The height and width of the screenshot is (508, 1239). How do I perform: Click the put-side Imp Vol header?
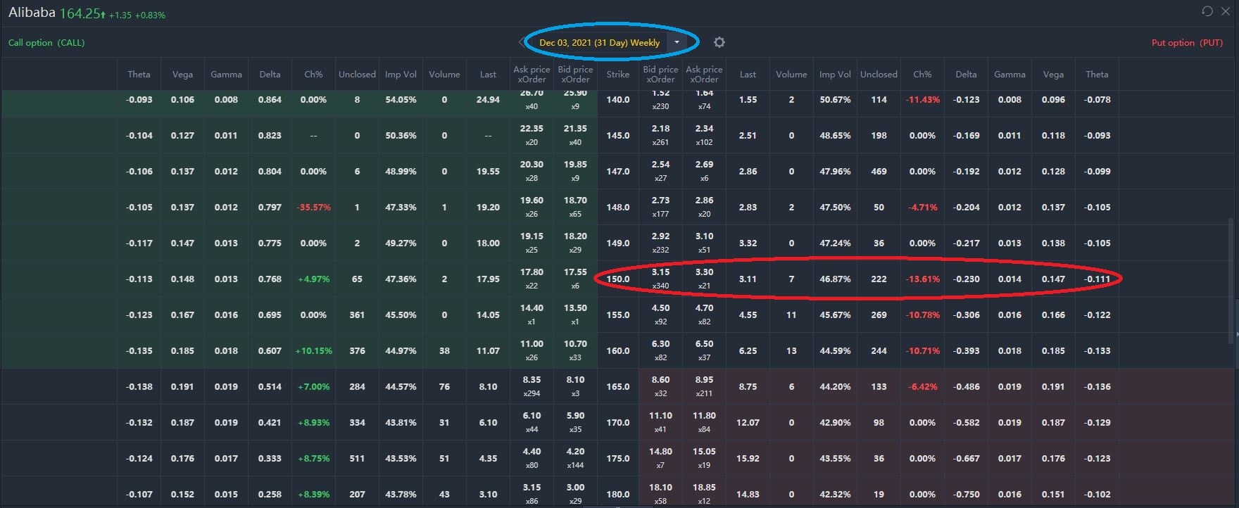pos(835,75)
